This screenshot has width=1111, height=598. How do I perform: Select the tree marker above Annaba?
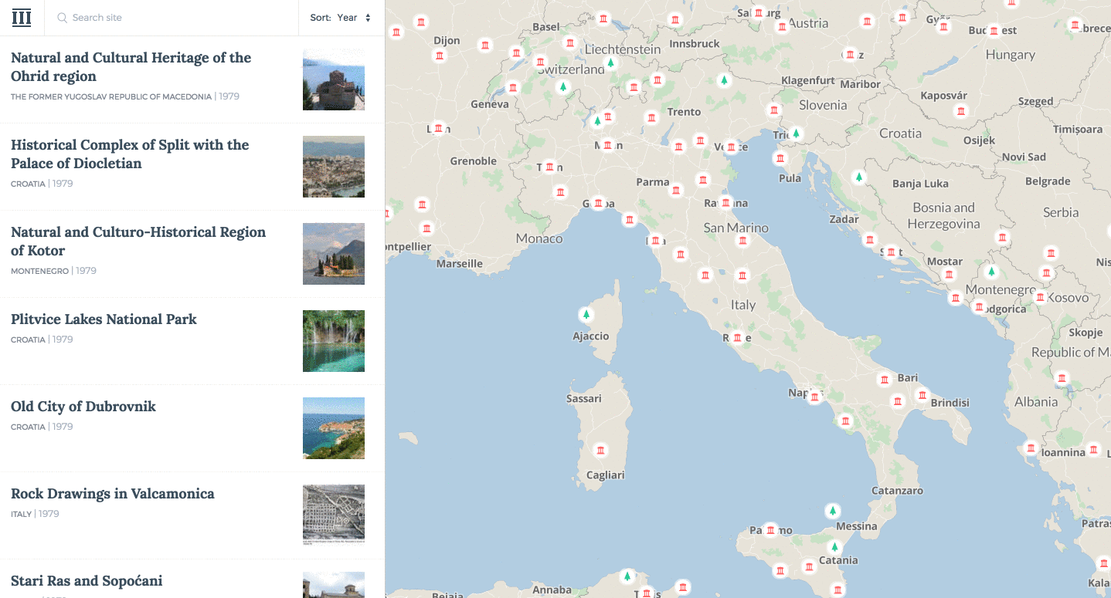(x=627, y=576)
